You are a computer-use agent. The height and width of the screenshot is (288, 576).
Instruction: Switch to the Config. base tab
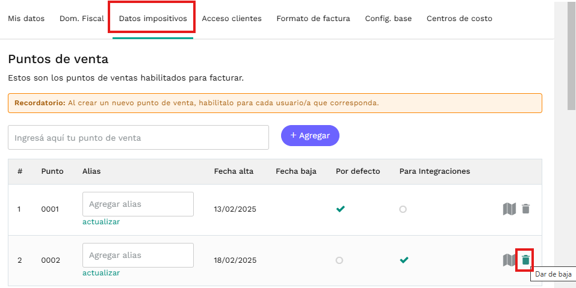388,19
